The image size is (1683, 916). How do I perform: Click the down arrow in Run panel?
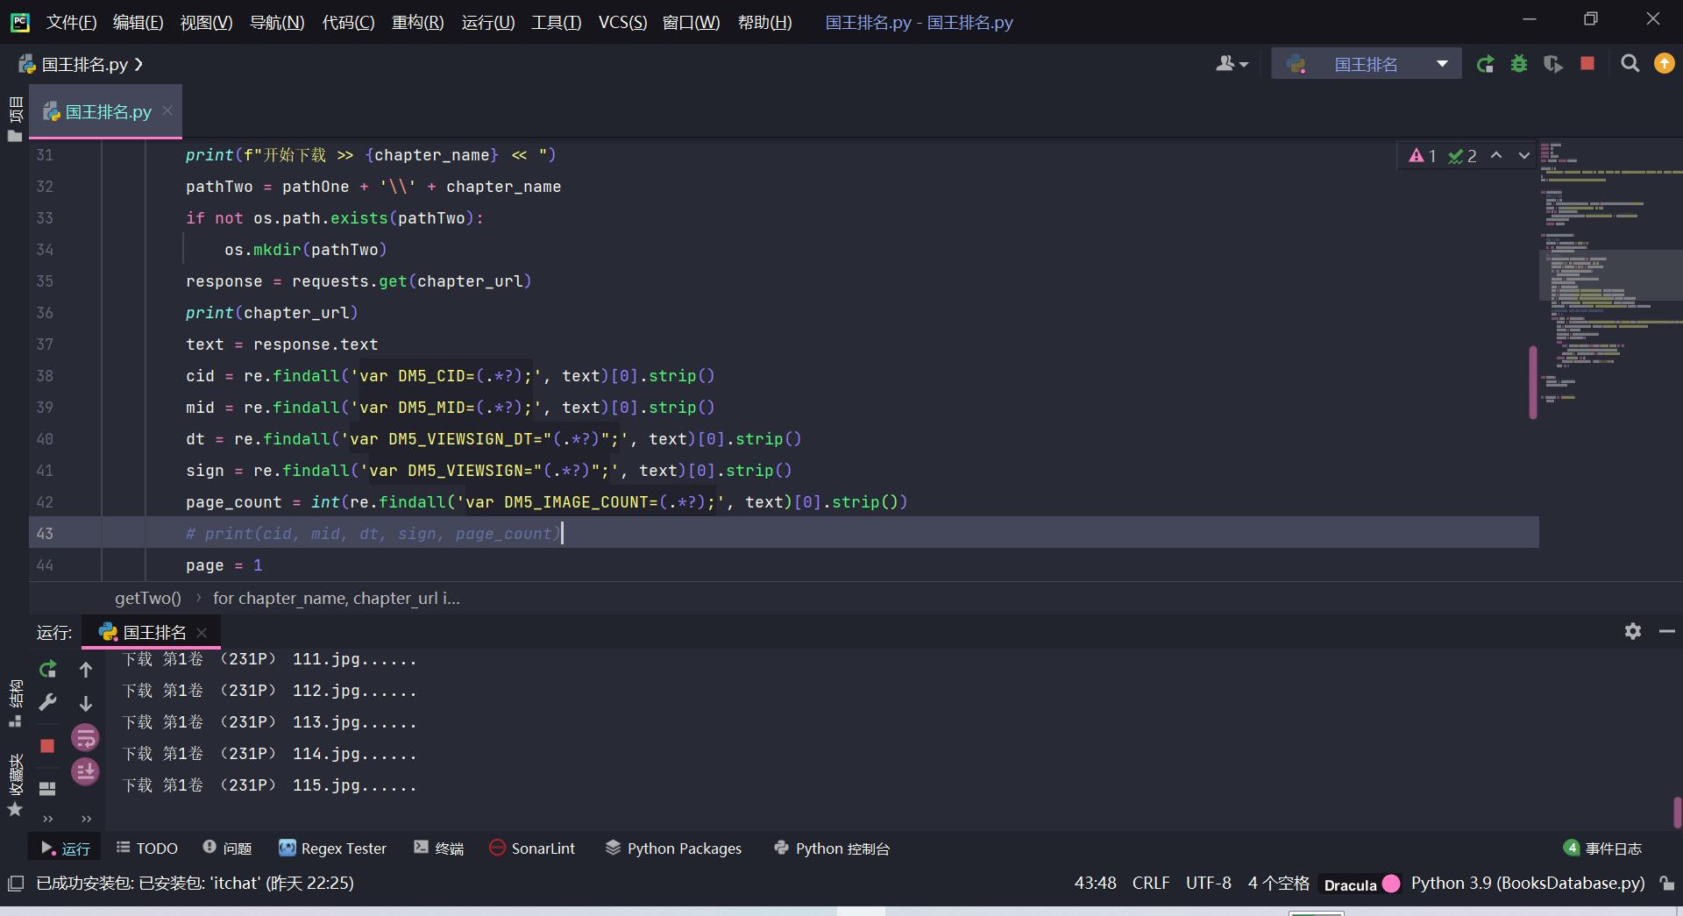pyautogui.click(x=86, y=703)
